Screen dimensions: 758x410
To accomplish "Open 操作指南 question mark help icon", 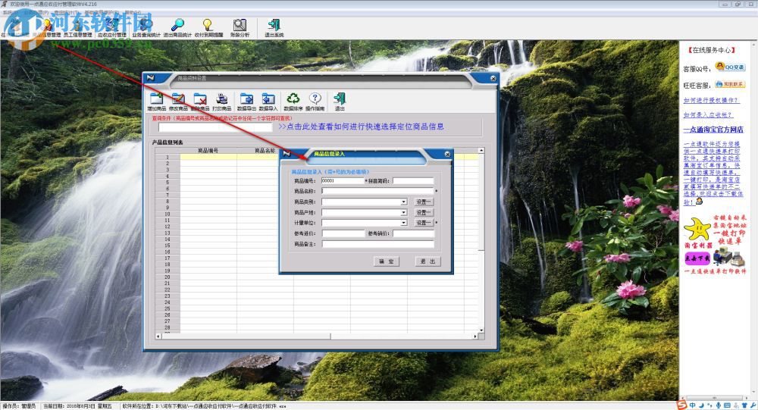I will pyautogui.click(x=315, y=102).
